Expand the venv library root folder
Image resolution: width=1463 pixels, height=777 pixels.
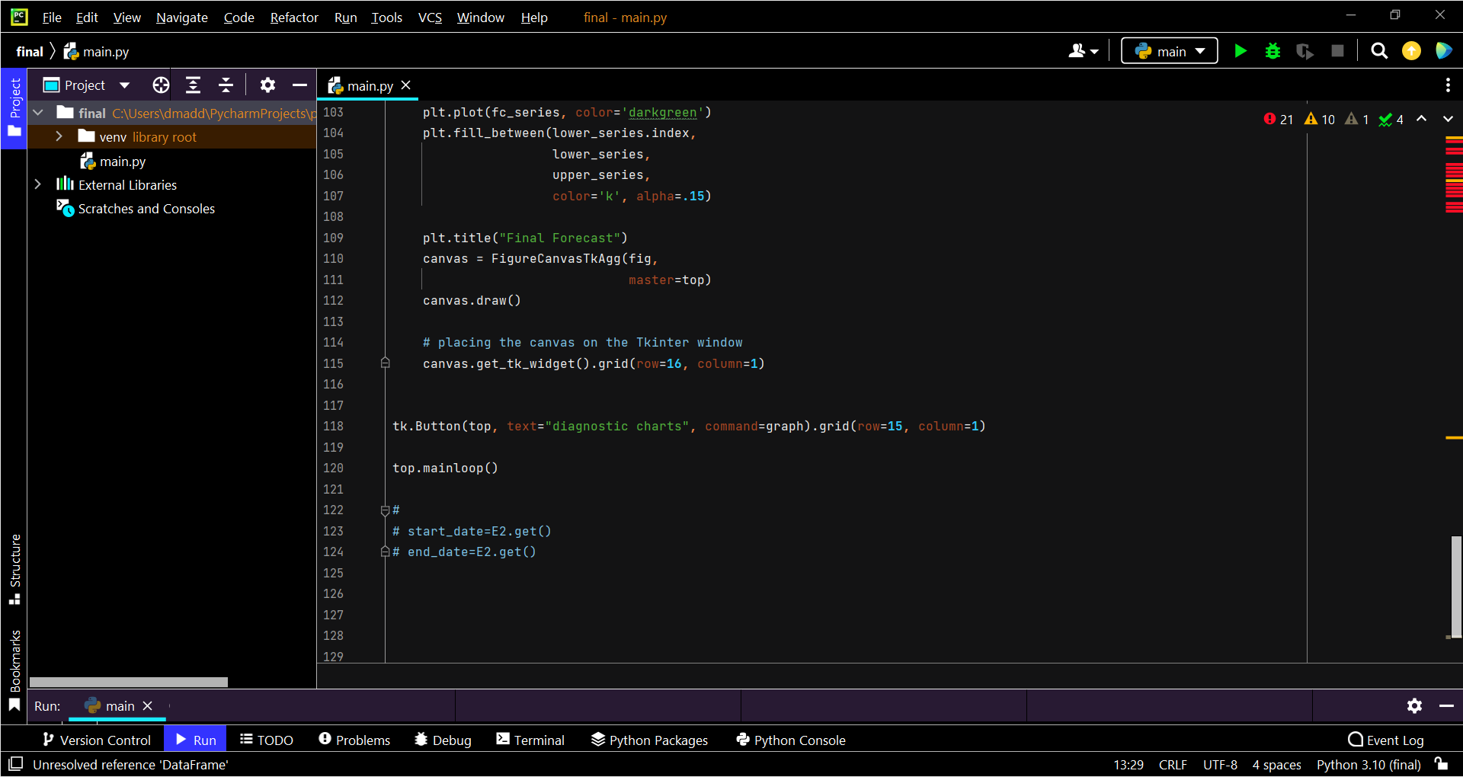pyautogui.click(x=59, y=137)
